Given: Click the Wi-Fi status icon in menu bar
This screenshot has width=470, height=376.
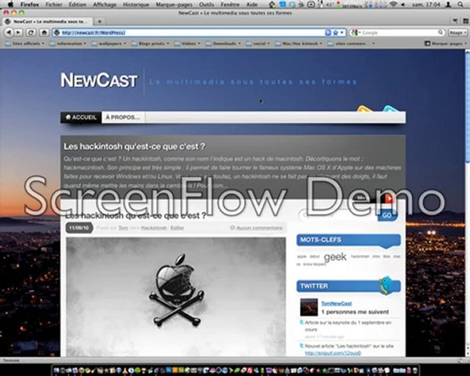Looking at the screenshot, I should (394, 4).
